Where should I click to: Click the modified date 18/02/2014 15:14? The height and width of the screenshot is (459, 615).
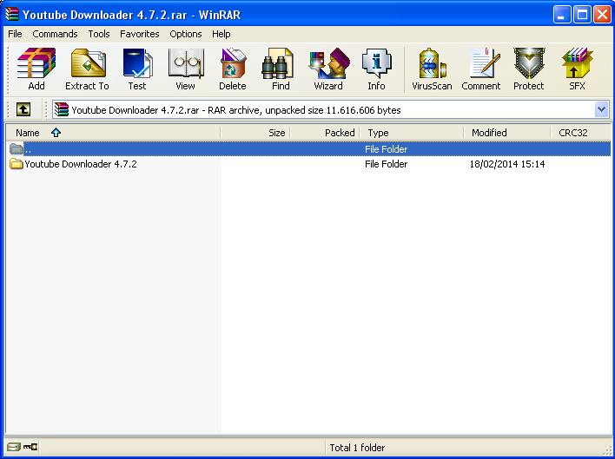pyautogui.click(x=507, y=164)
